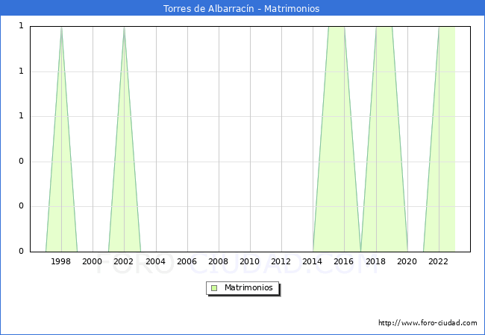Viewport: 485px width, 335px height.
Task: Select the 2022 x-axis label
Action: point(438,261)
